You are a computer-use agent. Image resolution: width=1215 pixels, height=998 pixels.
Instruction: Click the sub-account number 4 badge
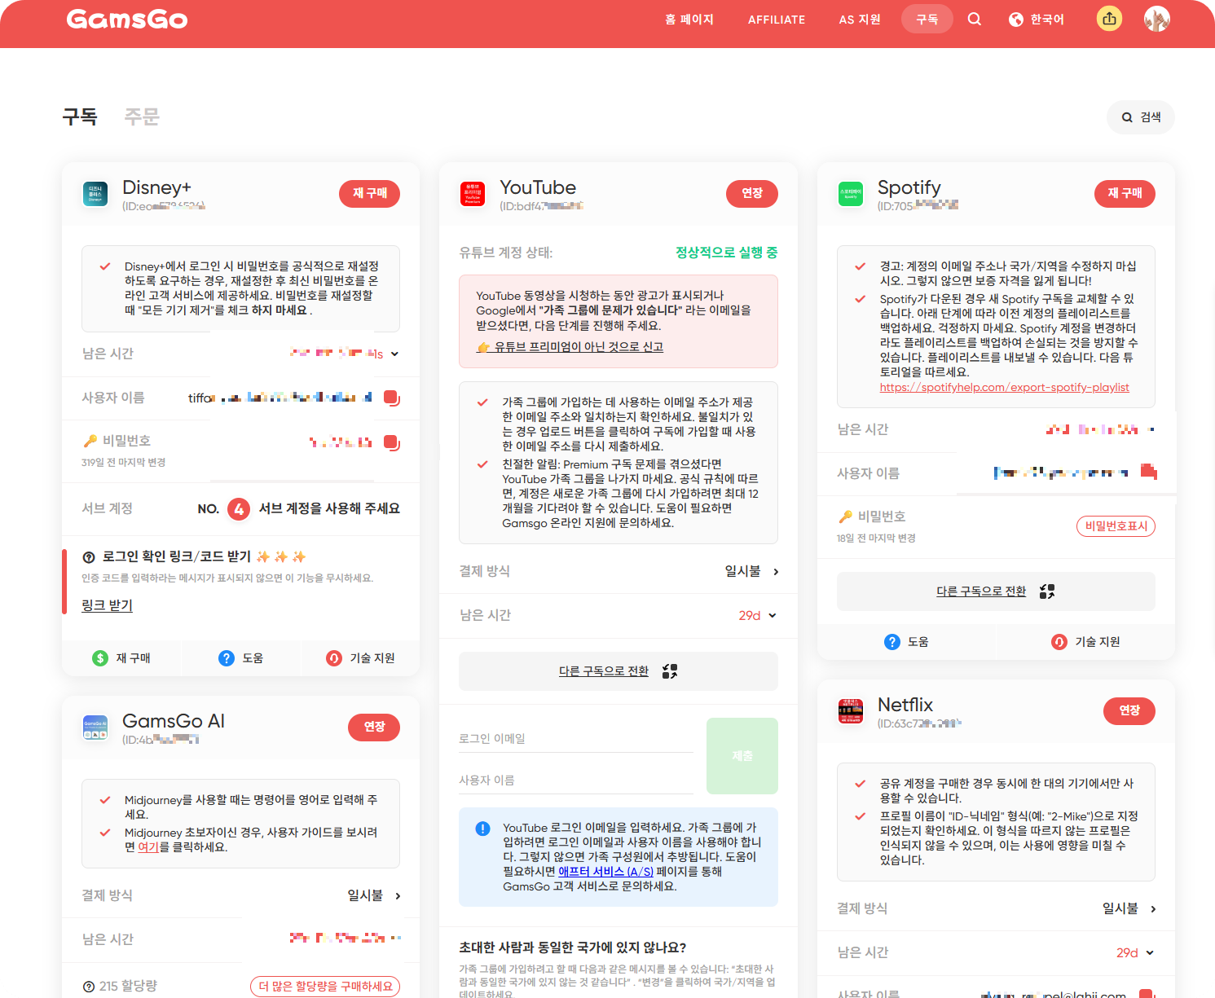(x=239, y=509)
